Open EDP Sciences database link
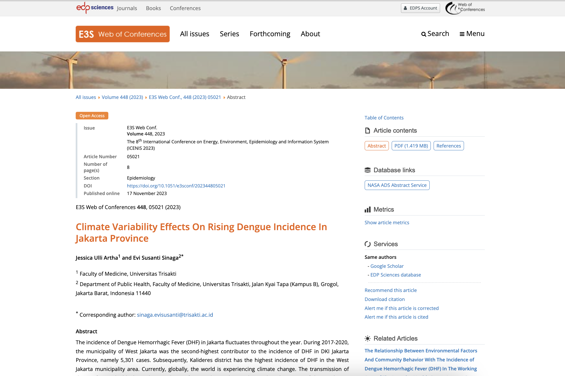 pyautogui.click(x=396, y=275)
